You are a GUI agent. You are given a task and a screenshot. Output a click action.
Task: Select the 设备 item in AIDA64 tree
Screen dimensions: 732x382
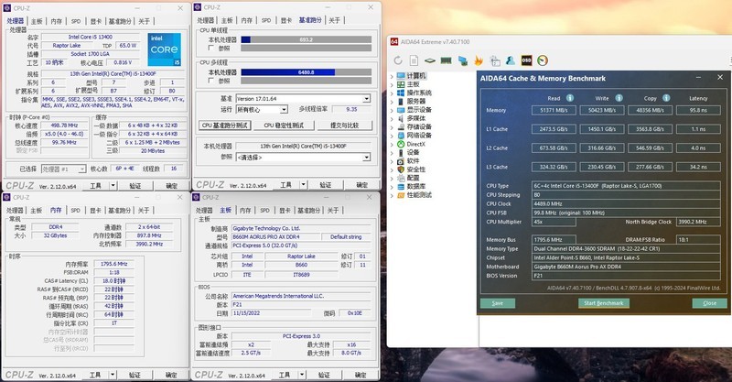(413, 152)
